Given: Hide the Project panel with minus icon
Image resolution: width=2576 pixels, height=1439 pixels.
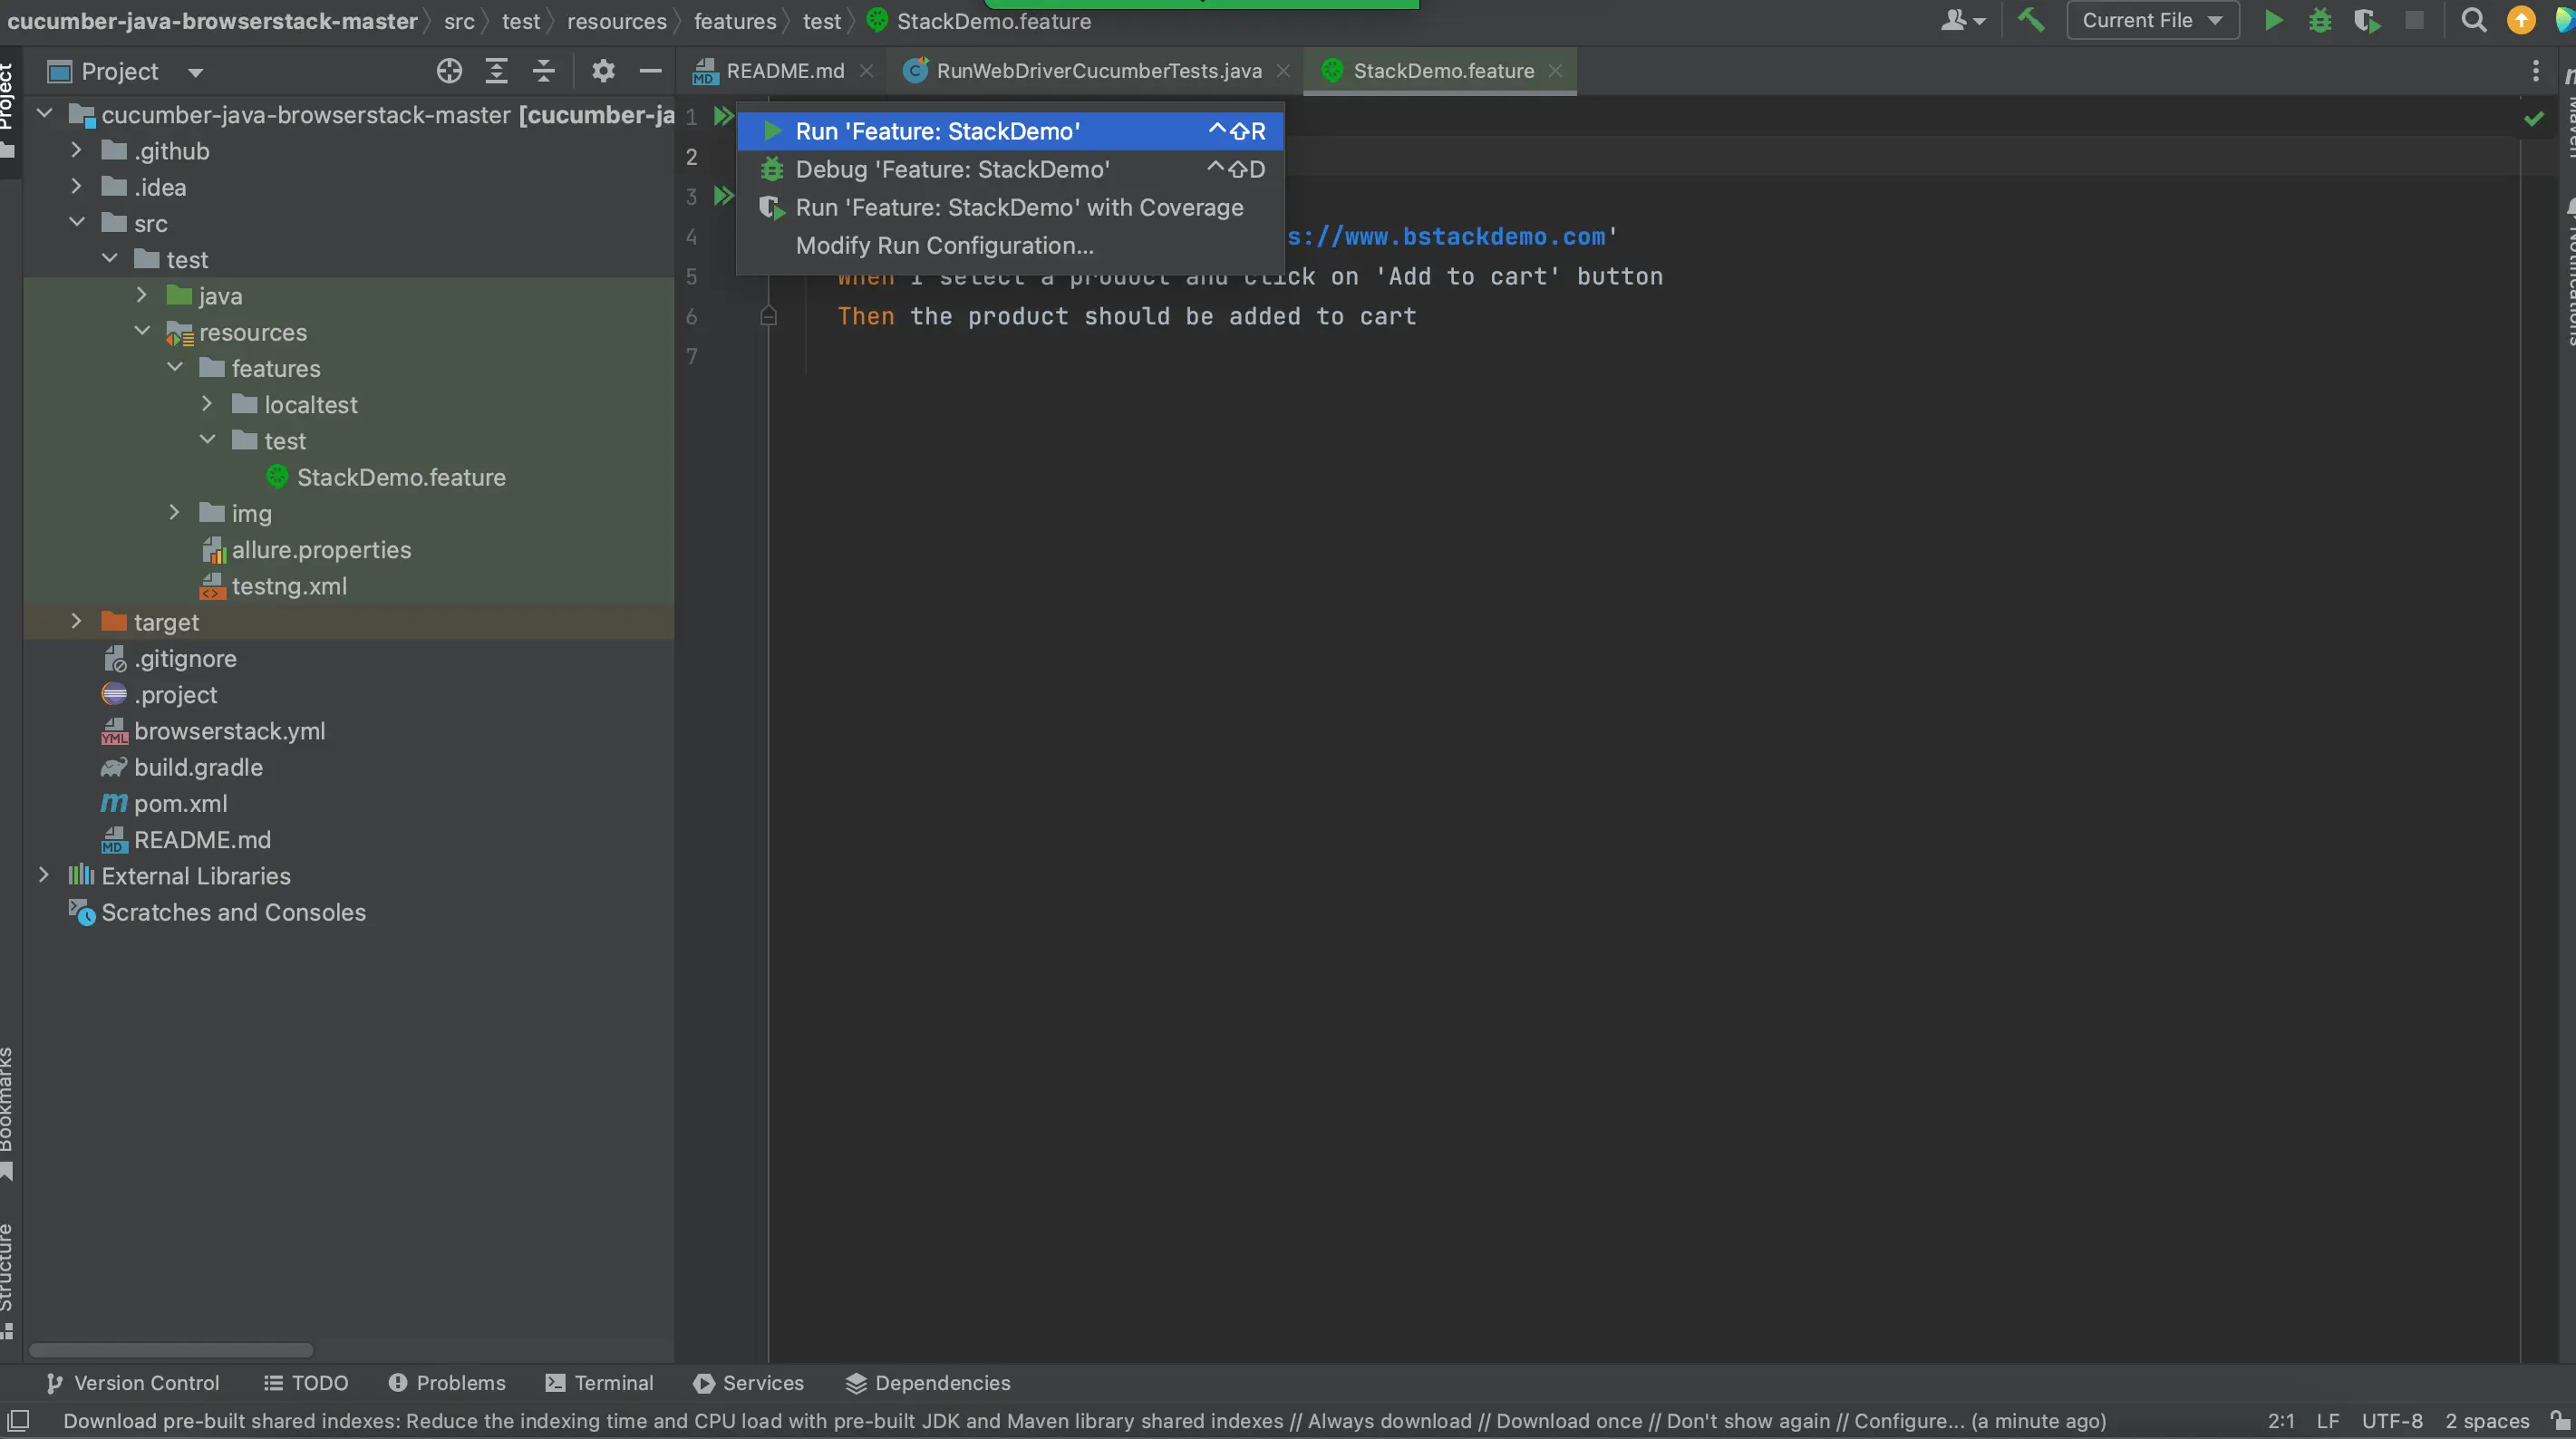Looking at the screenshot, I should (x=650, y=71).
